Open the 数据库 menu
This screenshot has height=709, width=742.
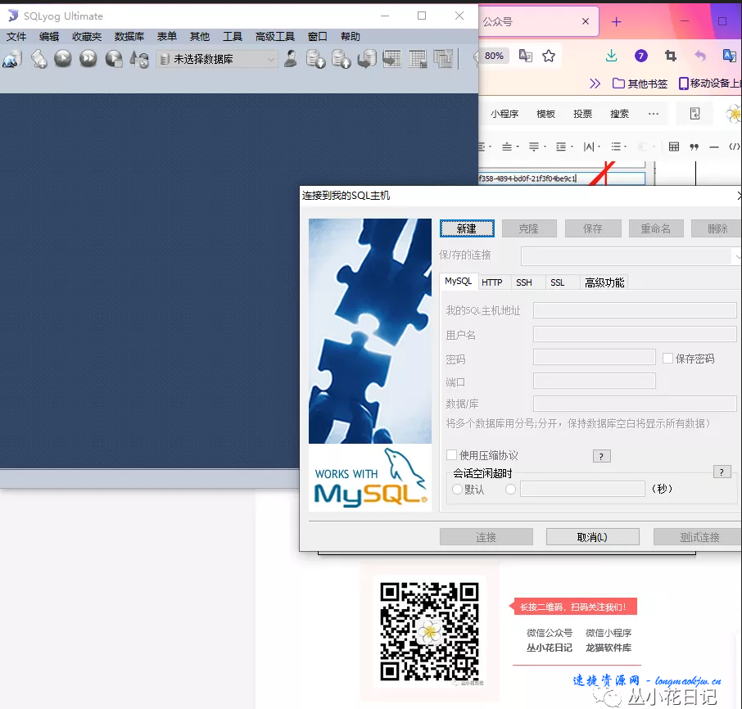pos(129,36)
